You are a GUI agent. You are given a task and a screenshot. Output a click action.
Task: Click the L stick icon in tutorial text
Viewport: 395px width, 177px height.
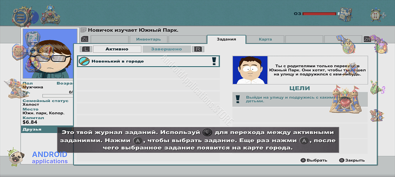click(208, 132)
